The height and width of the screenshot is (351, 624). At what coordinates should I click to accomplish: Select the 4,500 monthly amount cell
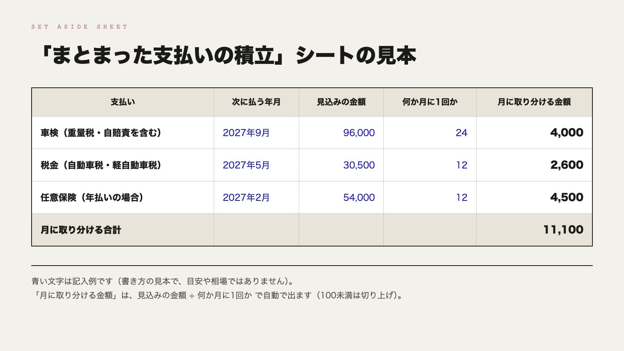(x=534, y=197)
